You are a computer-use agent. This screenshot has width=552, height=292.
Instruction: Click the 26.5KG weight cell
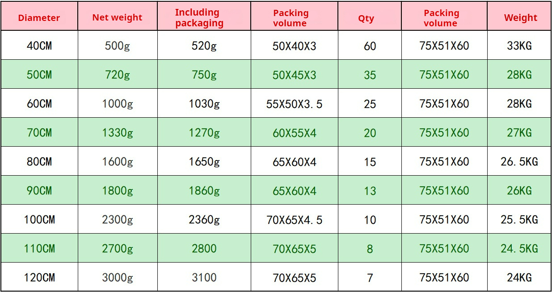pyautogui.click(x=519, y=162)
